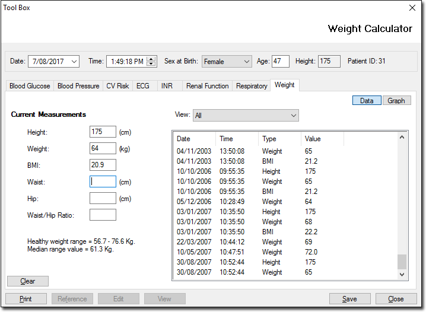Decrease time with spinner down arrow

pyautogui.click(x=151, y=64)
